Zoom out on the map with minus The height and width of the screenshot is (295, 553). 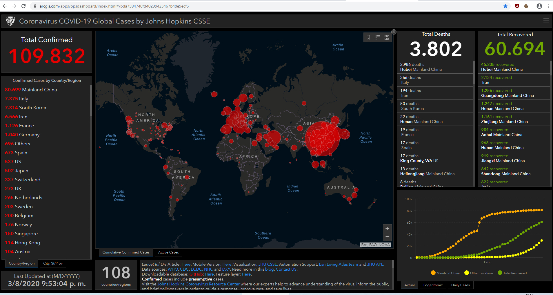(387, 237)
